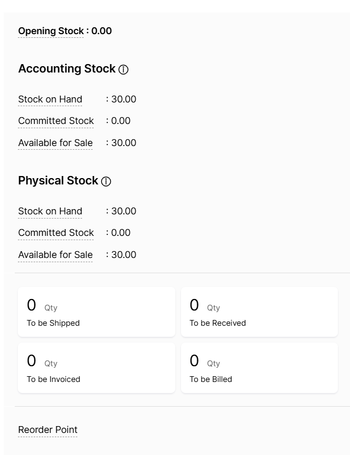Click Committed Stock under Accounting Stock
The image size is (350, 455).
pos(56,121)
